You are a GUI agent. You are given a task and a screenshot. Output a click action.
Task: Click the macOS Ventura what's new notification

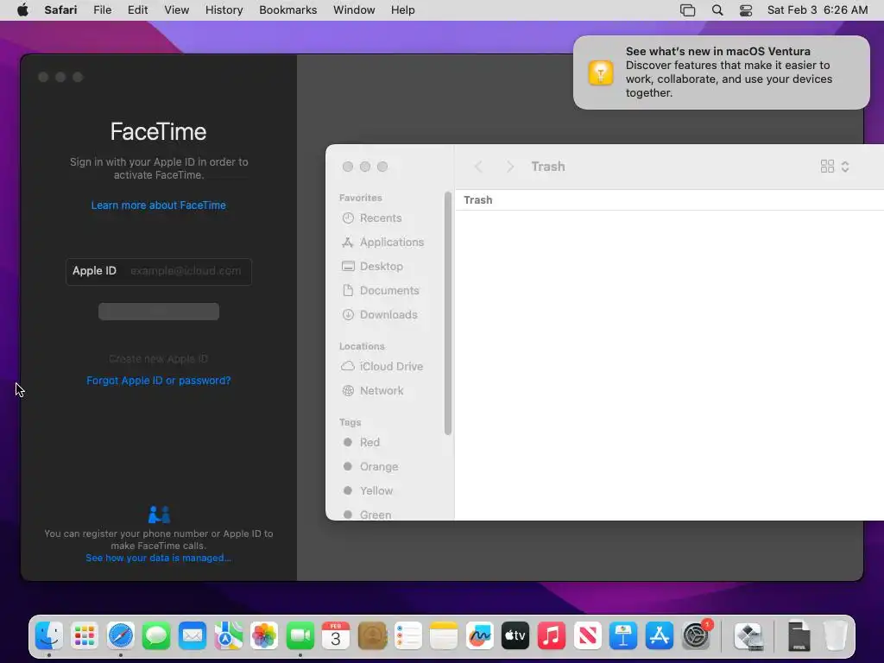(x=721, y=73)
